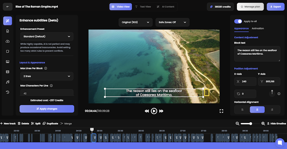Switch to AI Content tab

click(165, 7)
